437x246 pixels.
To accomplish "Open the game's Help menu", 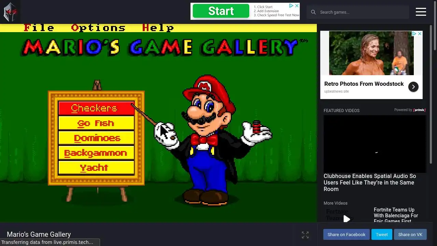I will pos(158,28).
